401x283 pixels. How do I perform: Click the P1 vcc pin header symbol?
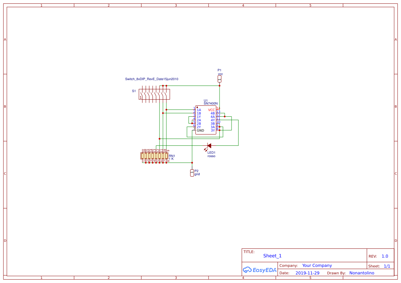tap(219, 79)
